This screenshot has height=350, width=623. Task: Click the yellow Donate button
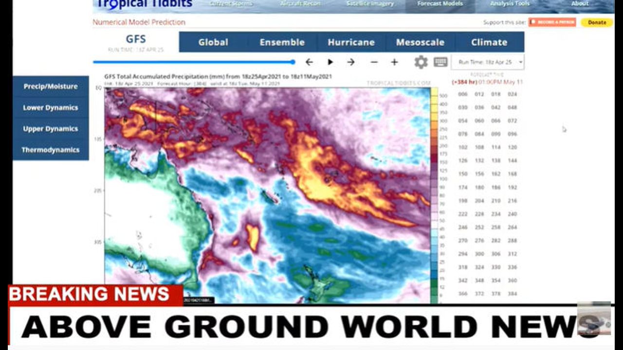[x=597, y=22]
